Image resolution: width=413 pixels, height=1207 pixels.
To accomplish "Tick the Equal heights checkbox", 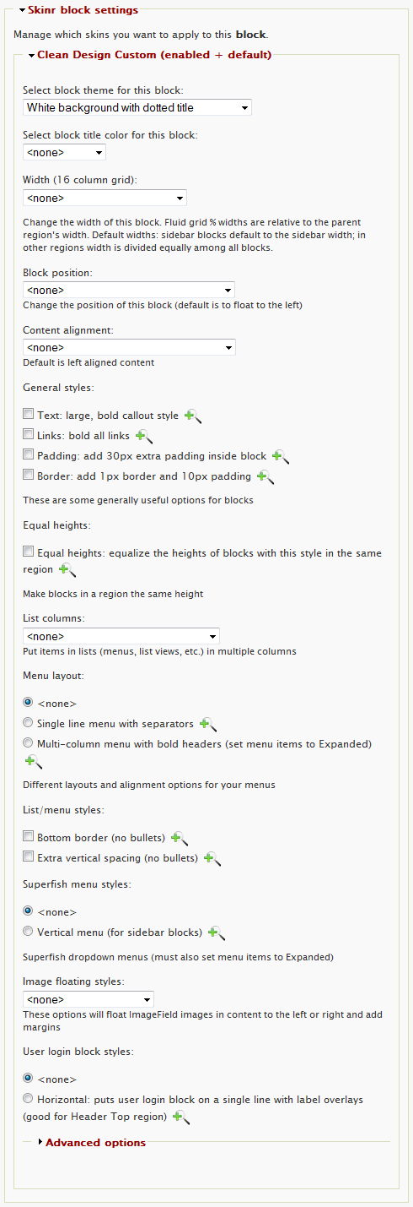I will click(x=29, y=552).
